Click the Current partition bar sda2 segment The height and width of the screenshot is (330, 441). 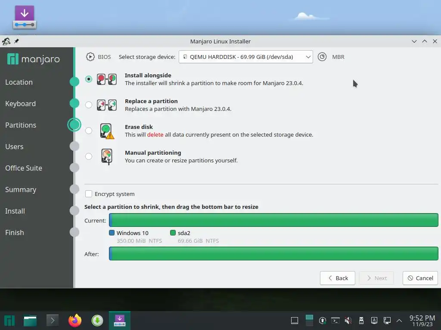coord(275,220)
